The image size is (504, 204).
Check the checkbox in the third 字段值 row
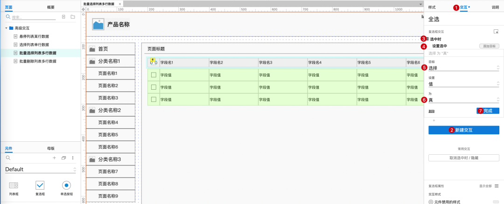point(154,99)
